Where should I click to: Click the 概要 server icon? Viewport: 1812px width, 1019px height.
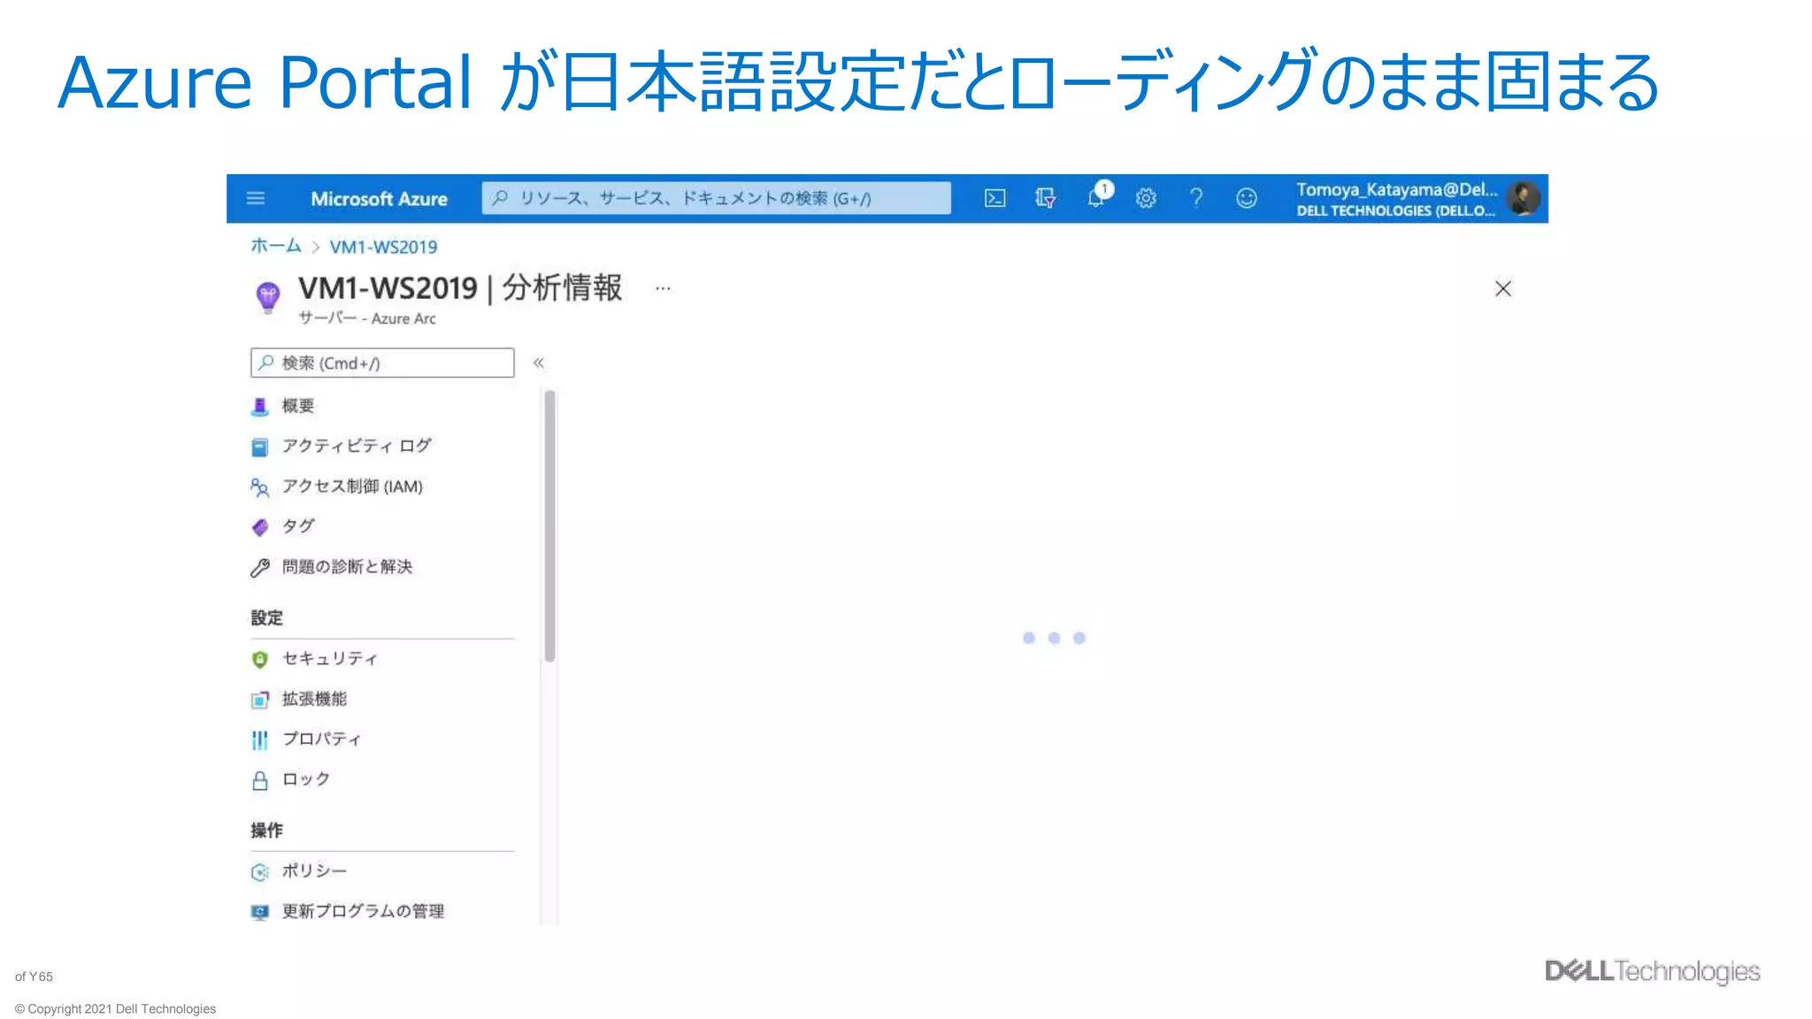click(x=259, y=407)
